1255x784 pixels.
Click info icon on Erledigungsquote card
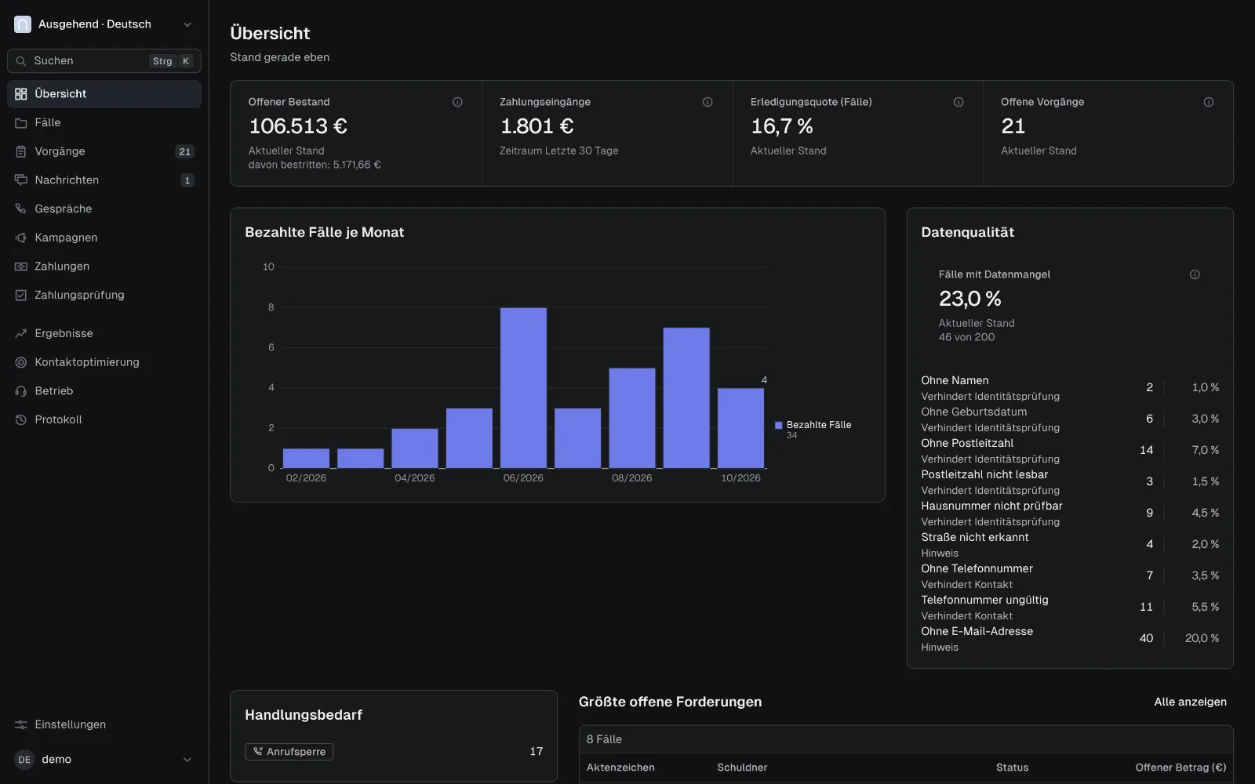(x=959, y=102)
